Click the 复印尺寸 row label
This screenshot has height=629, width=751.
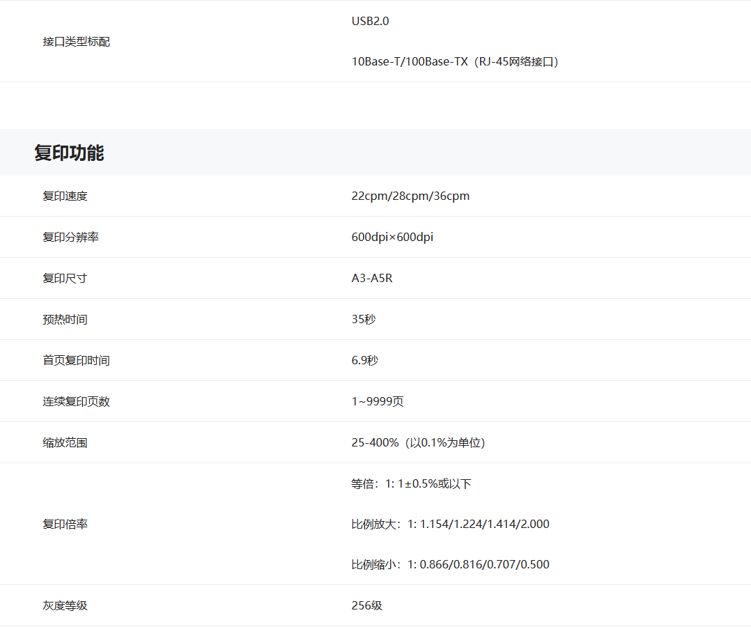click(65, 279)
